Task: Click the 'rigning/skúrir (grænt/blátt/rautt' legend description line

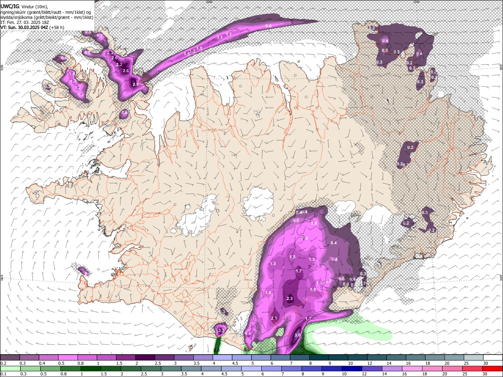Action: pos(46,12)
